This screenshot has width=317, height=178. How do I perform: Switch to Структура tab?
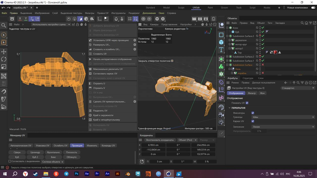(x=248, y=78)
